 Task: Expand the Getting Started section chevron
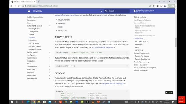(49, 52)
